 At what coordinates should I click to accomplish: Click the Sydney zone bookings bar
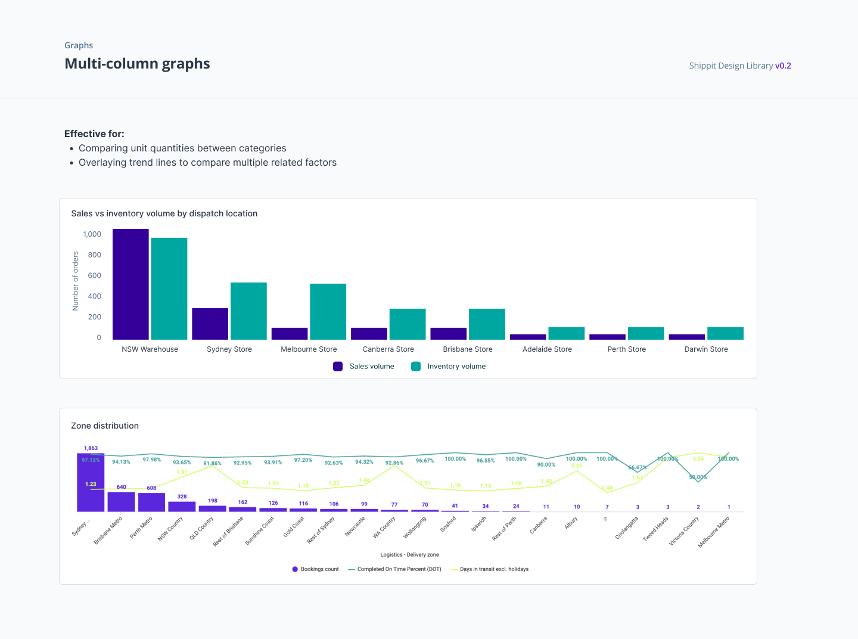91,482
